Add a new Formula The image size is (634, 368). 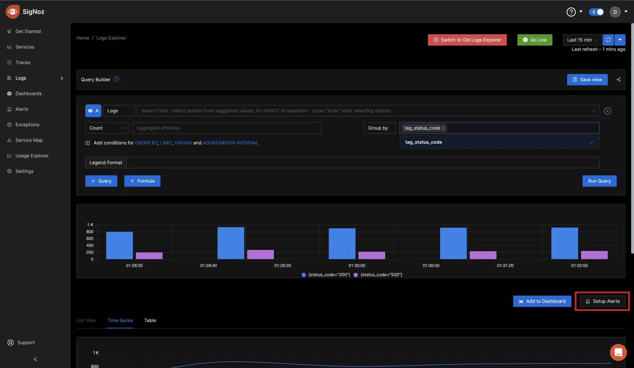point(142,181)
